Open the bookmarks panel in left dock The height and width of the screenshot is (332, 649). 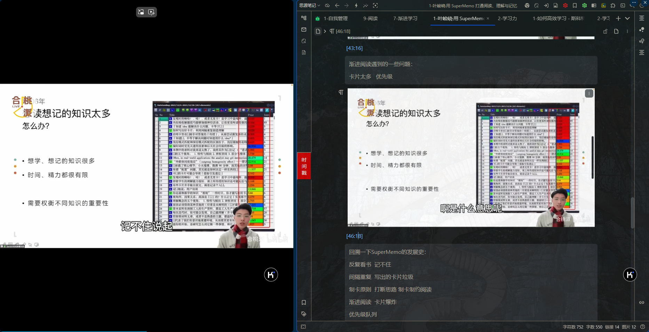pos(304,302)
